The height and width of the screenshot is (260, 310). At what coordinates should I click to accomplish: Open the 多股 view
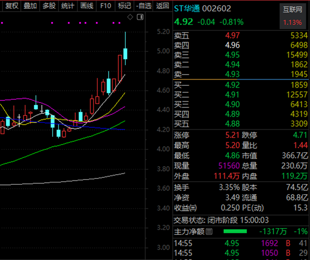click(x=49, y=6)
